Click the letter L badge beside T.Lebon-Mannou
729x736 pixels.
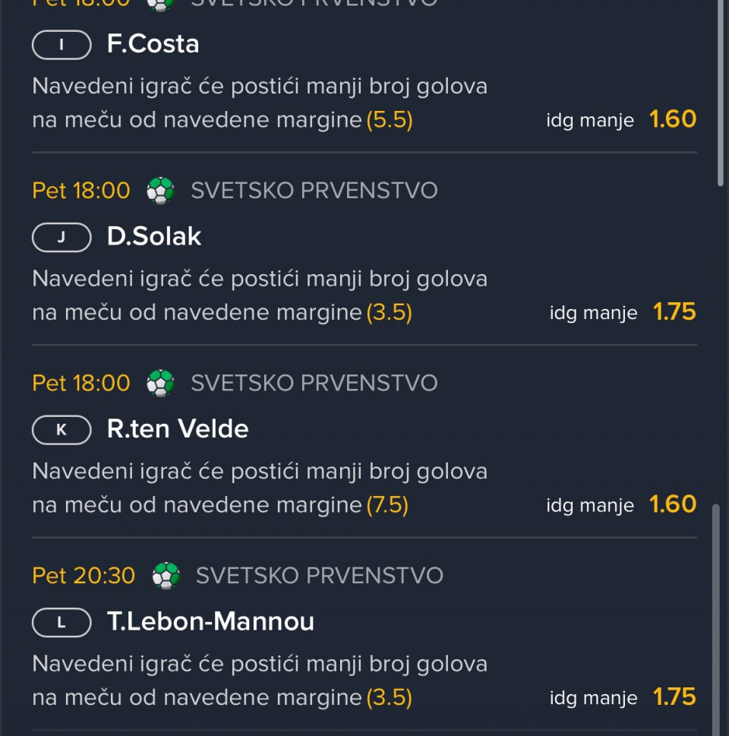[62, 623]
